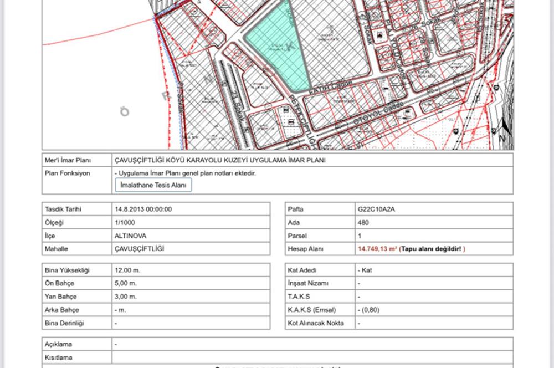This screenshot has height=368, width=554.
Task: Click the OTOYOL Cadde street label on map
Action: (x=378, y=113)
